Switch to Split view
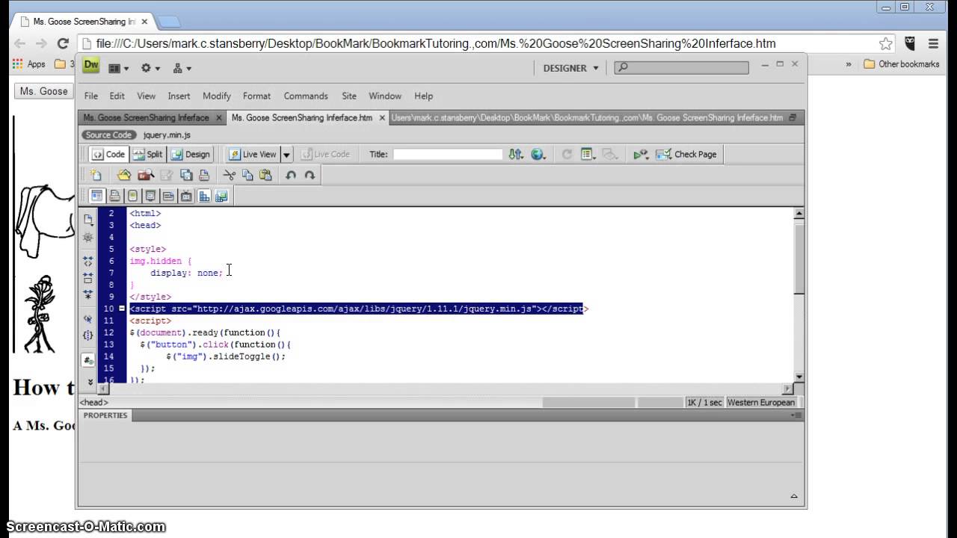 (147, 154)
